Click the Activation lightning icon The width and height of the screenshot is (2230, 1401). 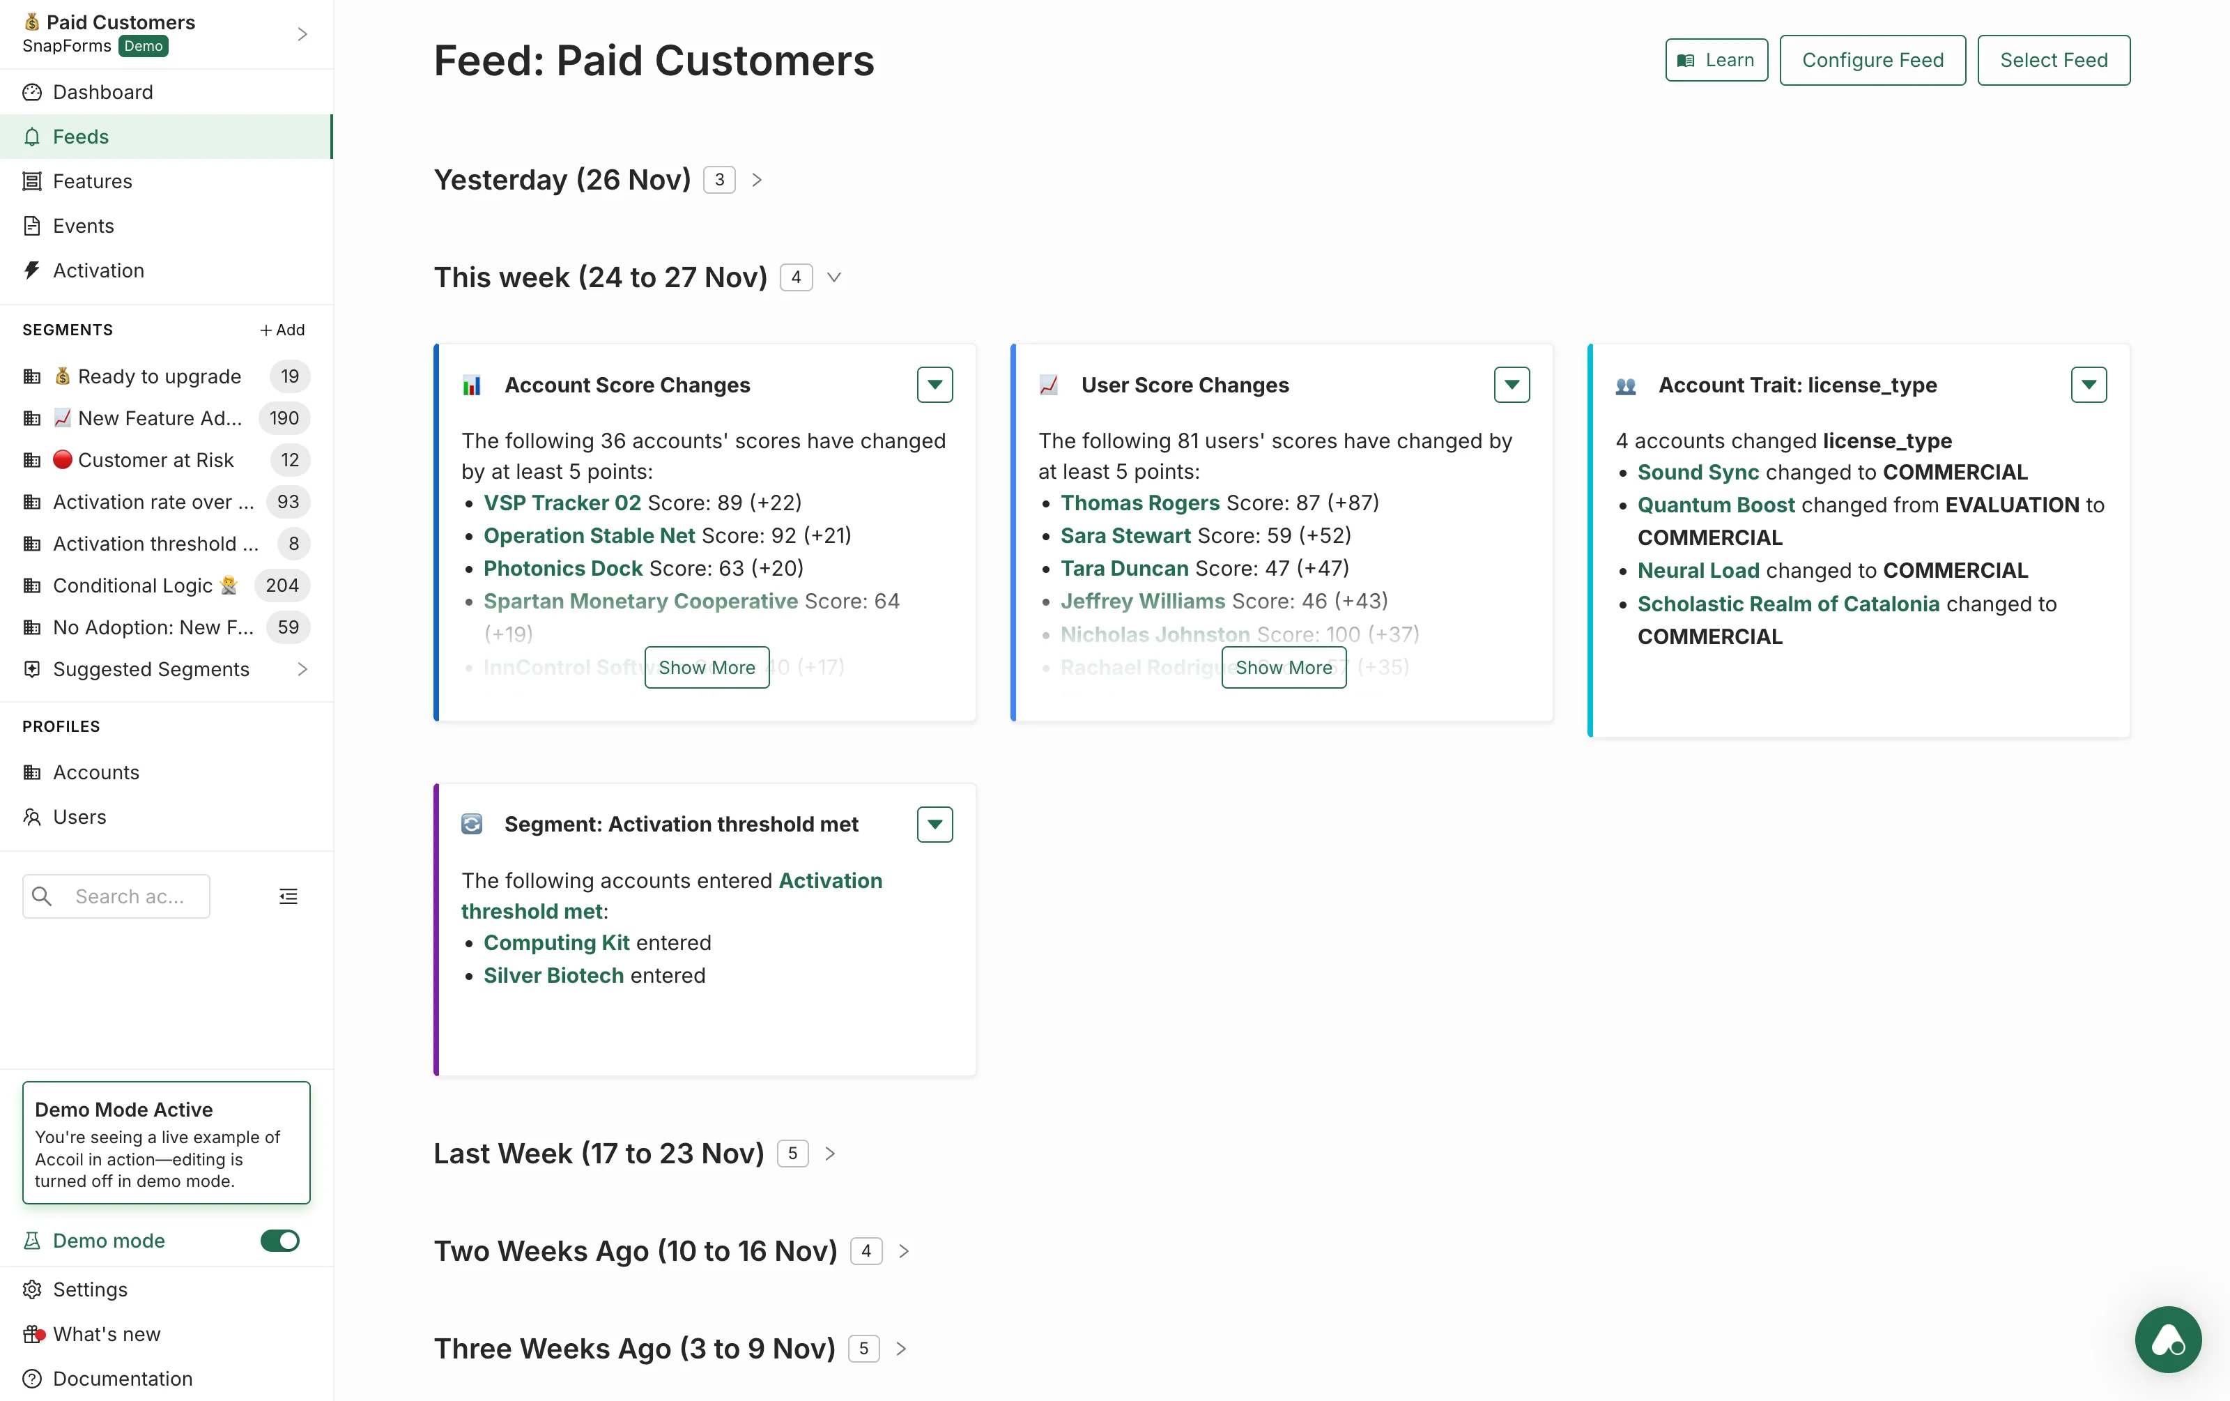(33, 270)
